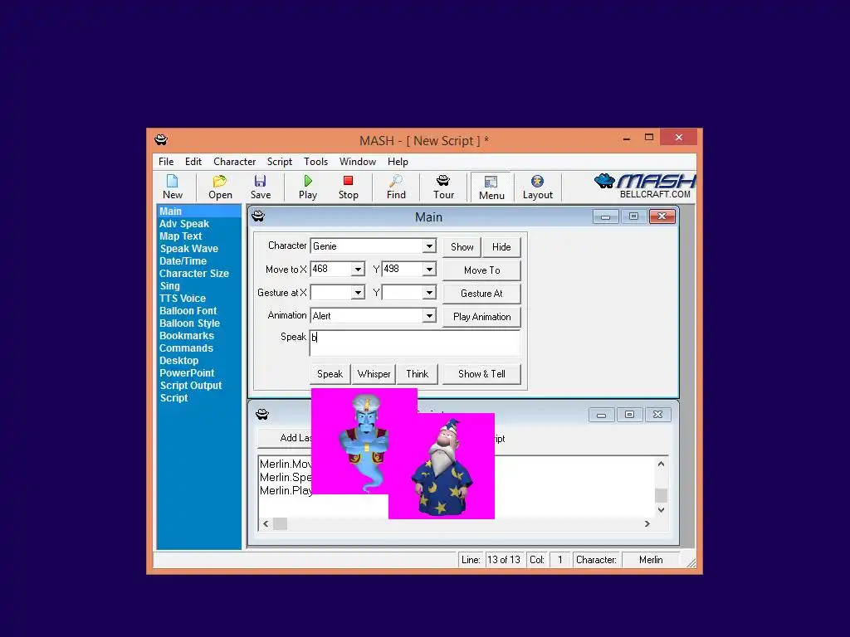Click the Hide character button
Image resolution: width=850 pixels, height=637 pixels.
[501, 247]
